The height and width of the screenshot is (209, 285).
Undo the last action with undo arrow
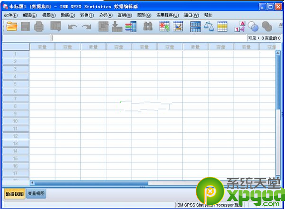(72, 27)
